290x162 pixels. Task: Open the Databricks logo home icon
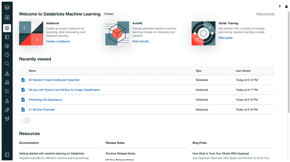coord(7,7)
